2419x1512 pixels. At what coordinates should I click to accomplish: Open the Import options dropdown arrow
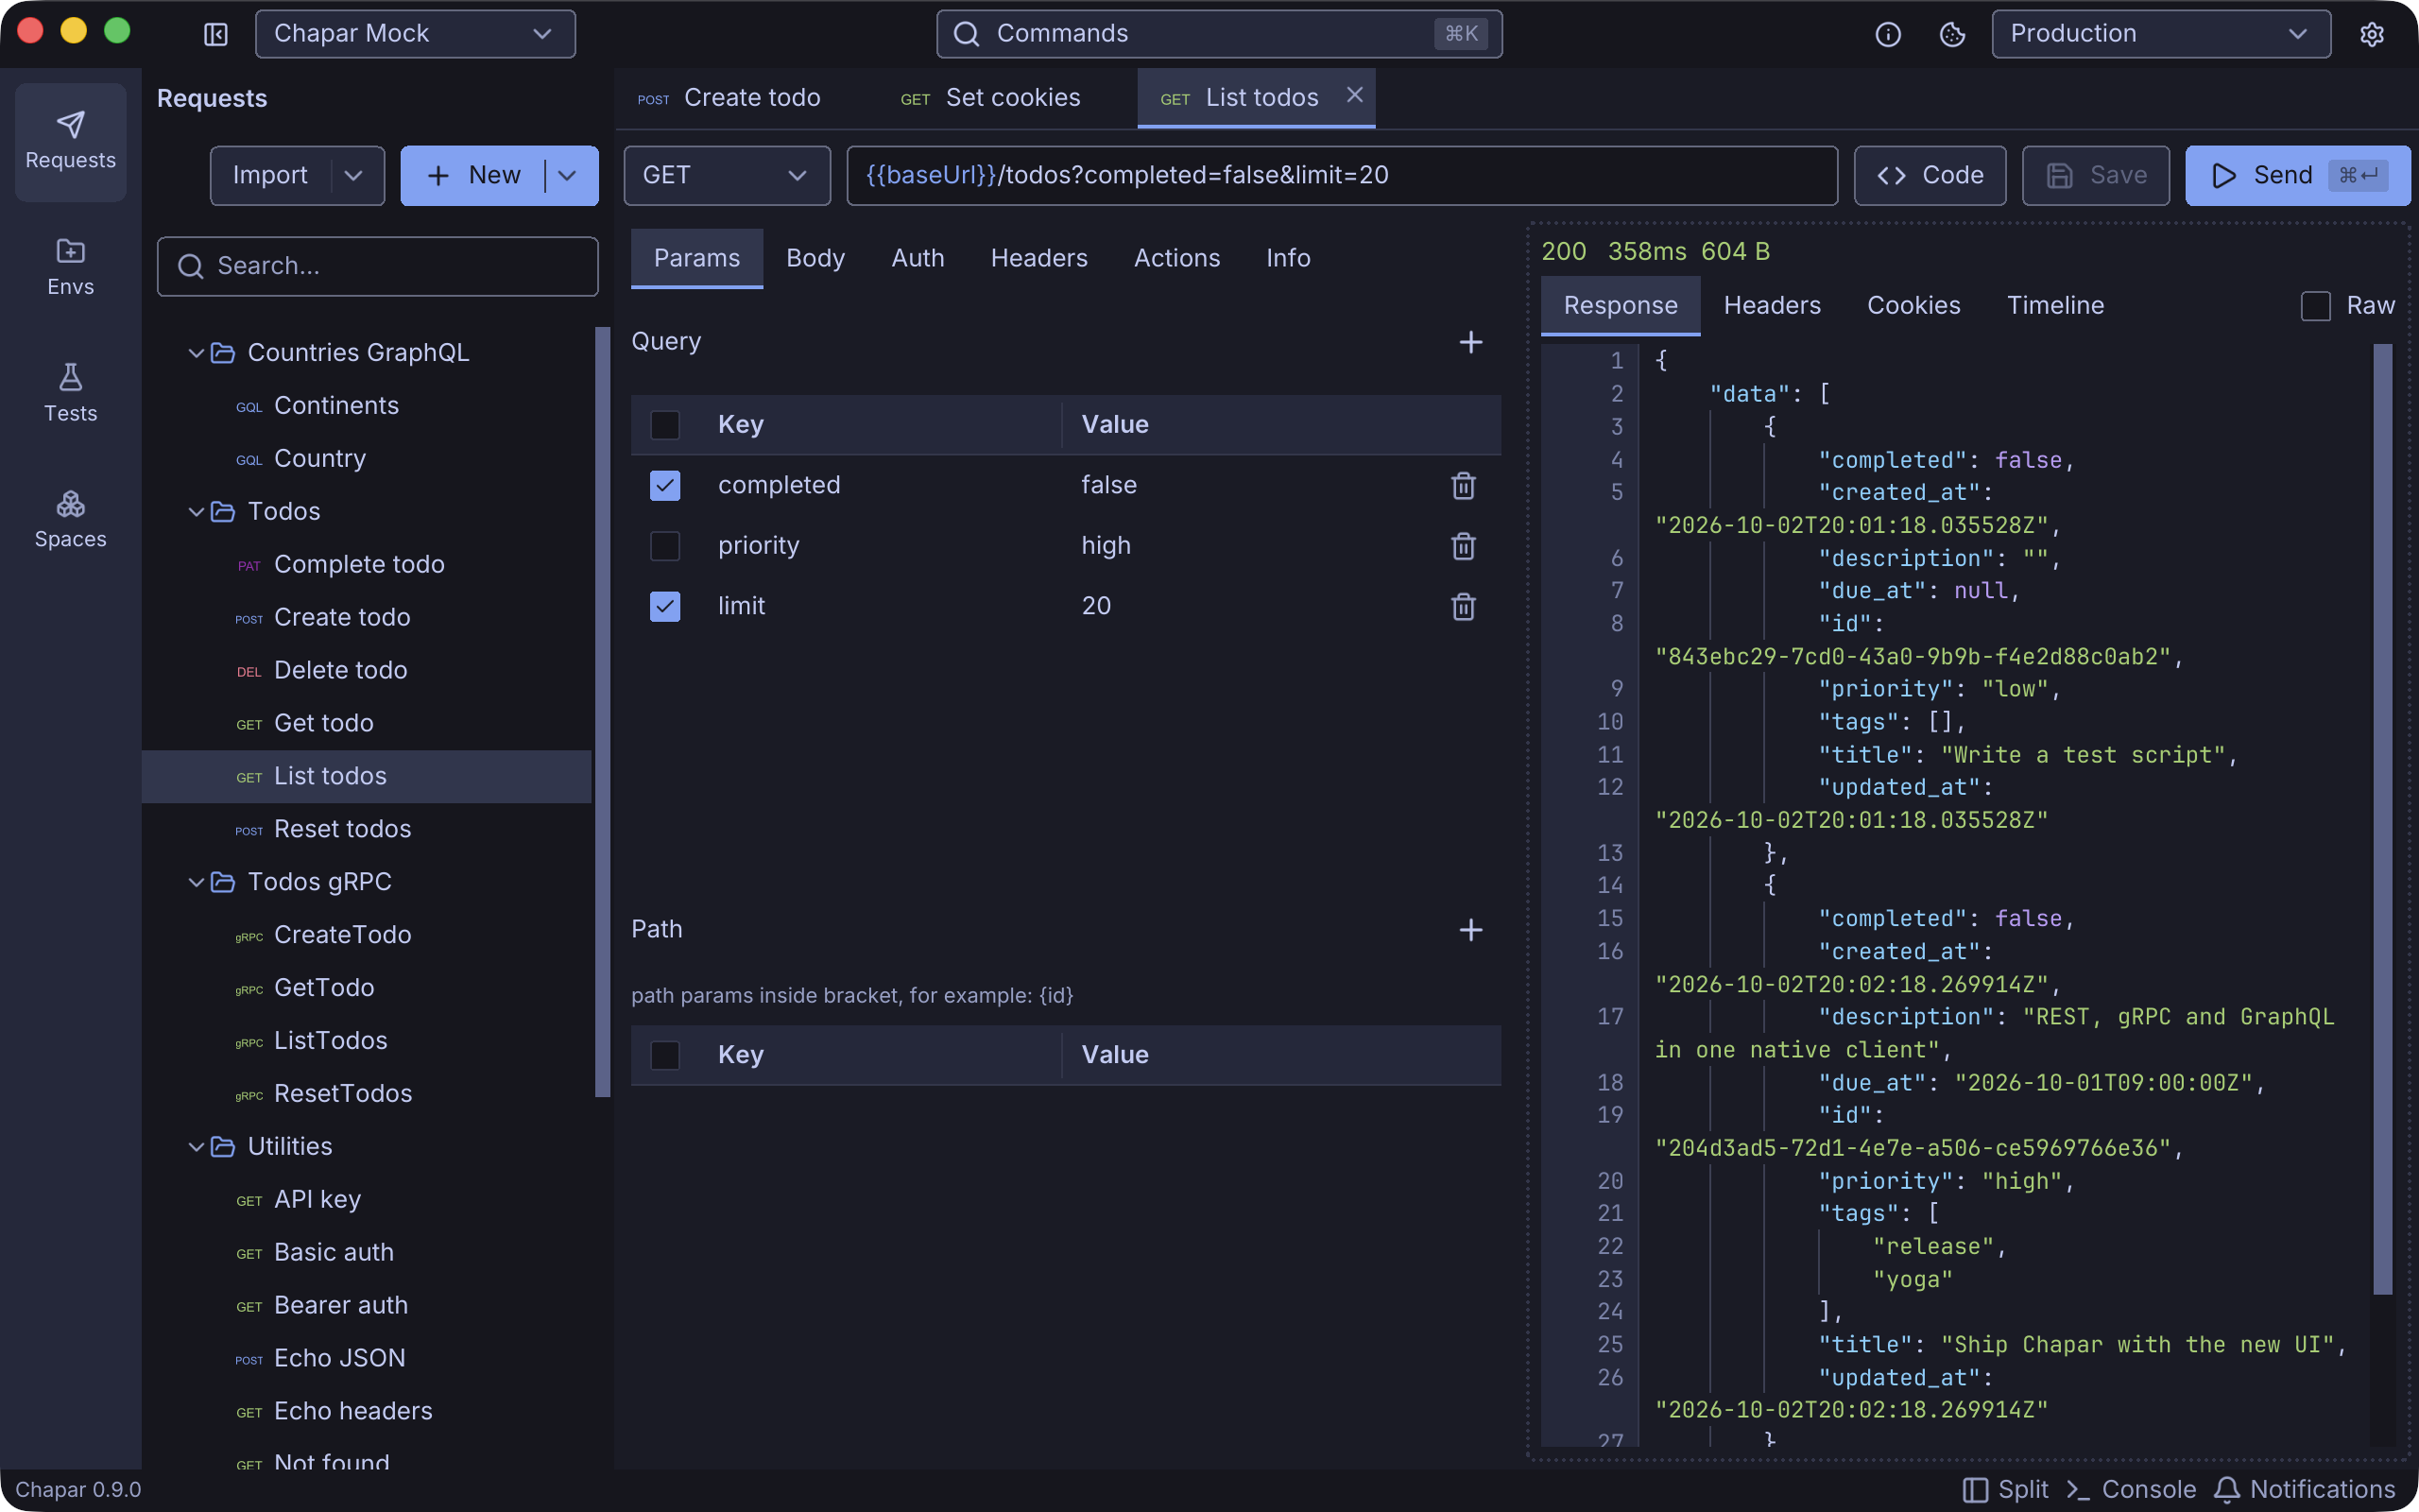click(x=355, y=176)
